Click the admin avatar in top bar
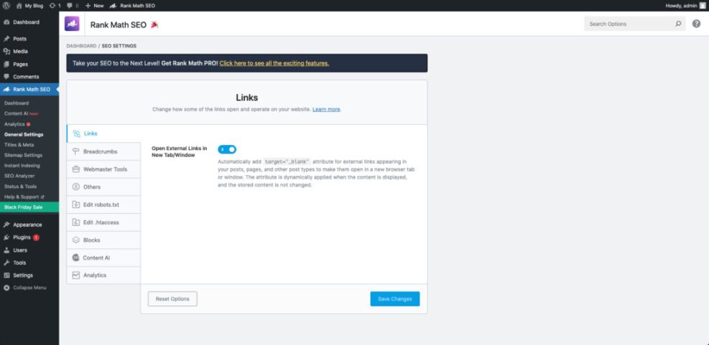Viewport: 709px width, 345px height. 702,6
